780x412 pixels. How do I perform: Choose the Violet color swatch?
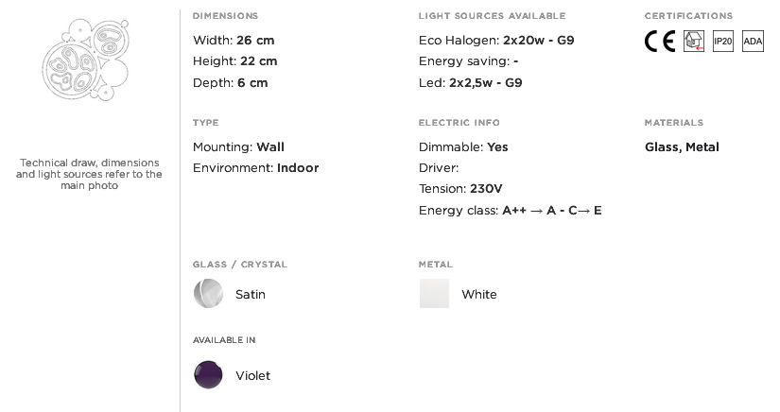point(208,375)
